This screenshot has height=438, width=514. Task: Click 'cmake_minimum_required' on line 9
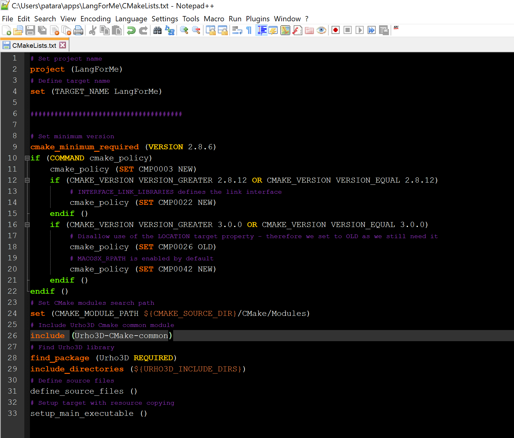pos(84,147)
